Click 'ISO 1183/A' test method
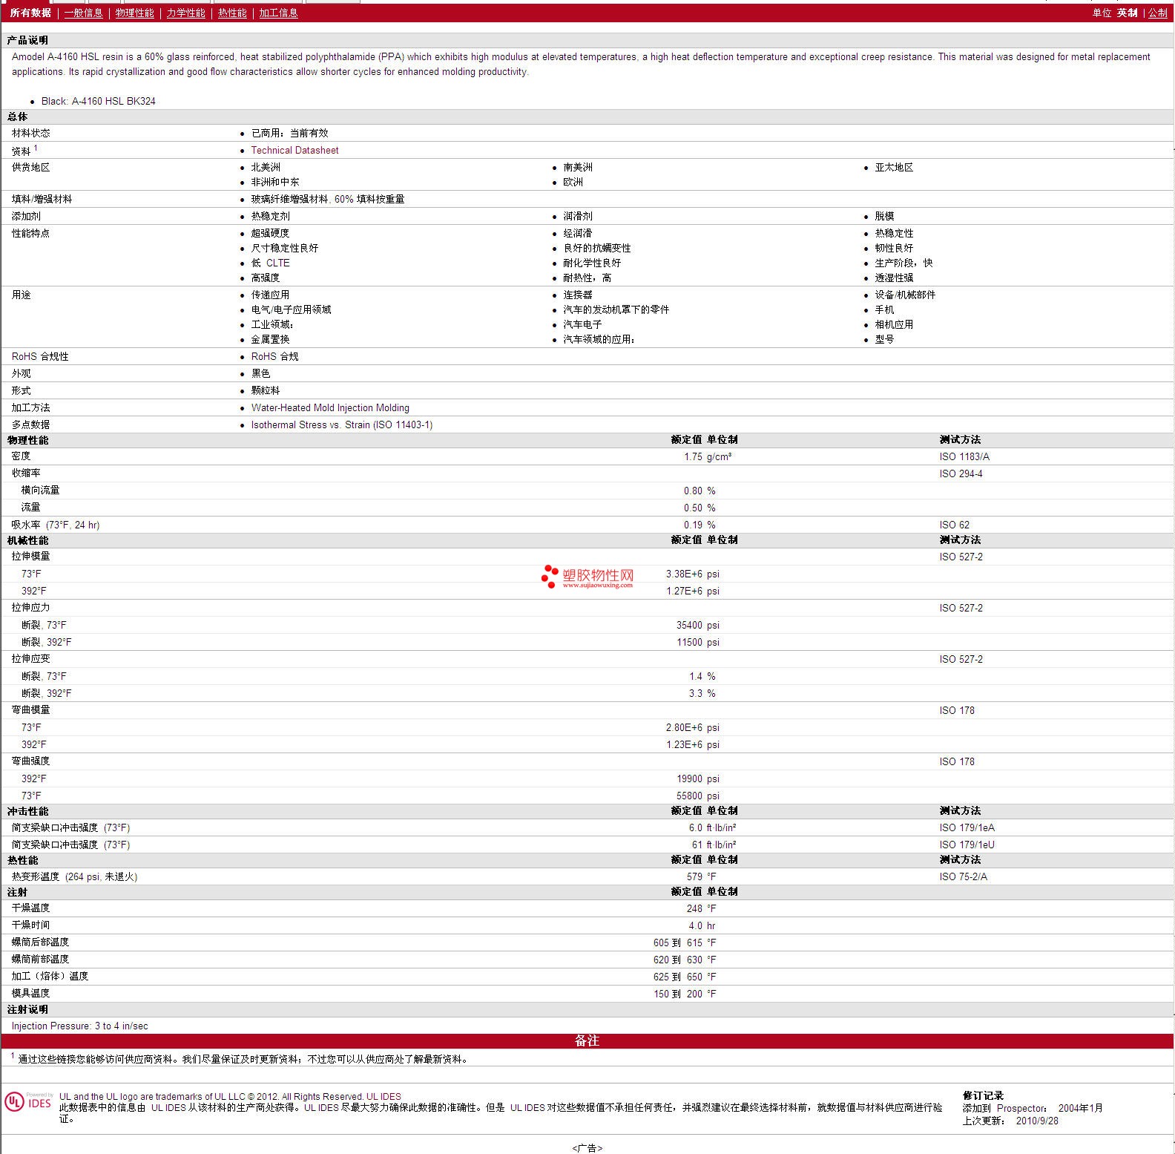Viewport: 1175px width, 1154px height. coord(964,456)
